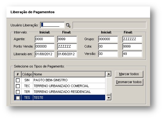Focus the Usuário Liberação input field
This screenshot has width=163, height=119.
click(52, 25)
